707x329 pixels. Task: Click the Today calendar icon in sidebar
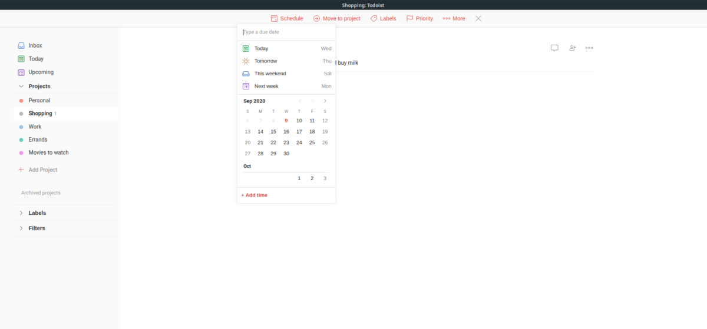click(21, 59)
